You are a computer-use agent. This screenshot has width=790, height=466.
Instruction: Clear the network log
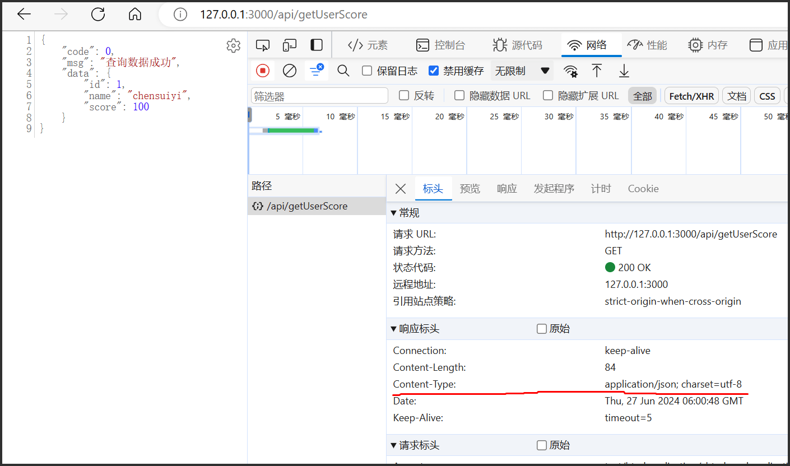[290, 71]
